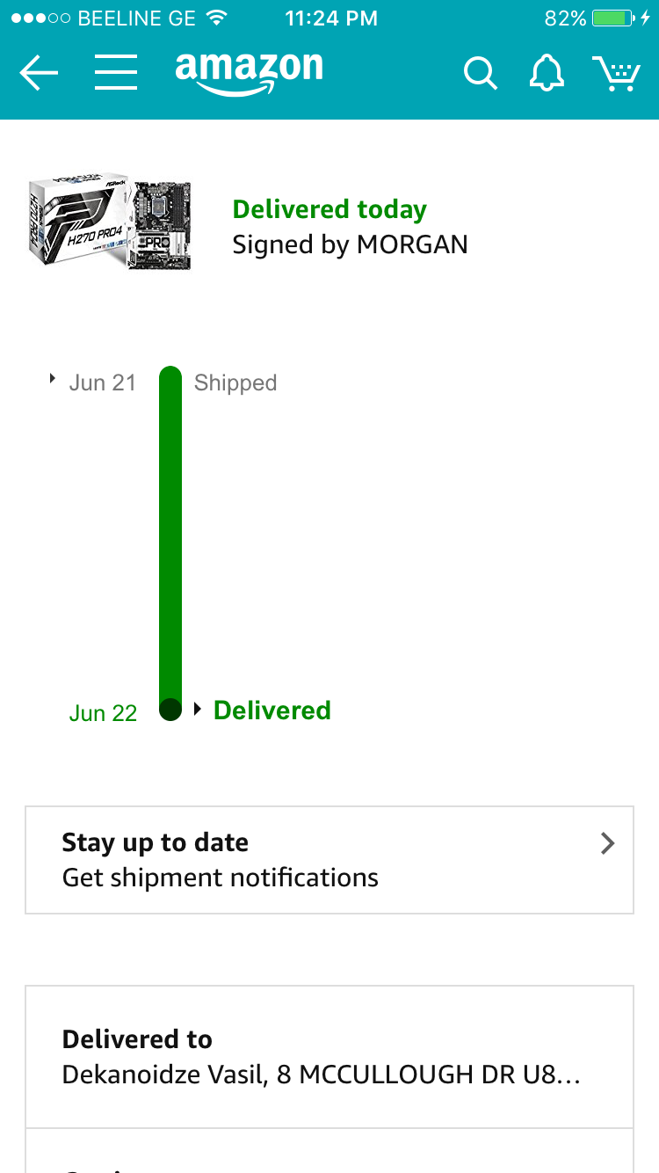Viewport: 659px width, 1173px height.
Task: Open the Delivered to address row
Action: (329, 1057)
